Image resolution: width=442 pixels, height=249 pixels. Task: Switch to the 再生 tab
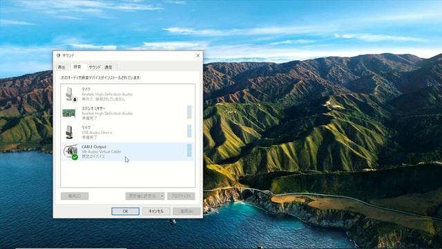coord(61,67)
